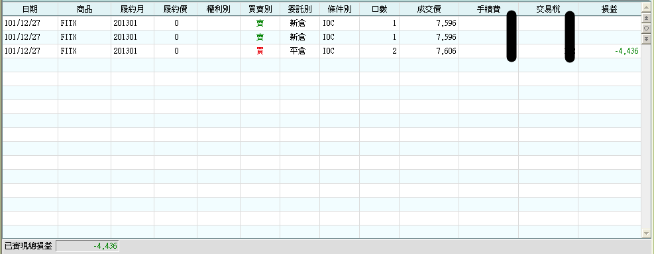The image size is (654, 254).
Task: Select the red 買 cell
Action: click(x=260, y=51)
